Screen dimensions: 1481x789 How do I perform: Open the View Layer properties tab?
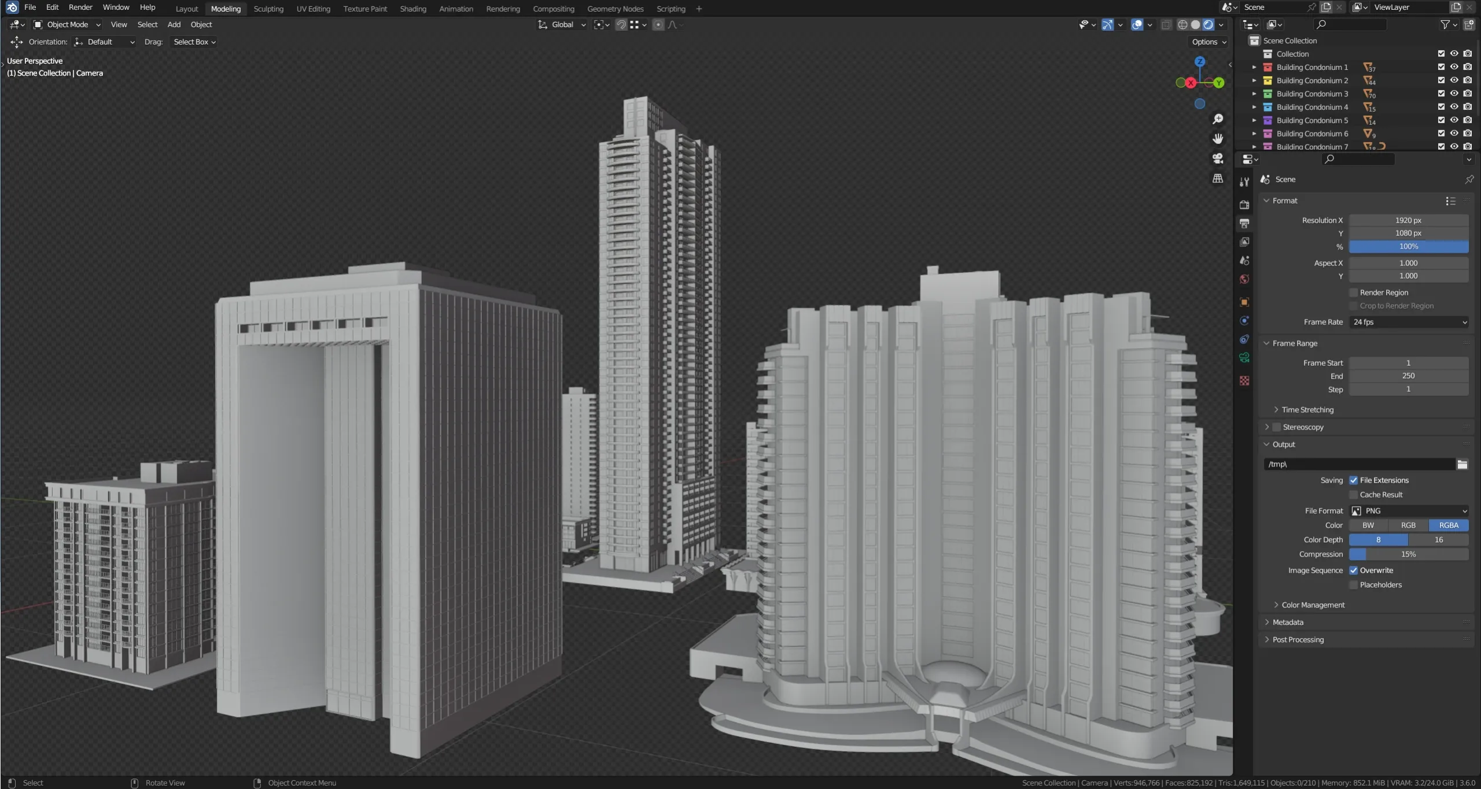coord(1244,242)
